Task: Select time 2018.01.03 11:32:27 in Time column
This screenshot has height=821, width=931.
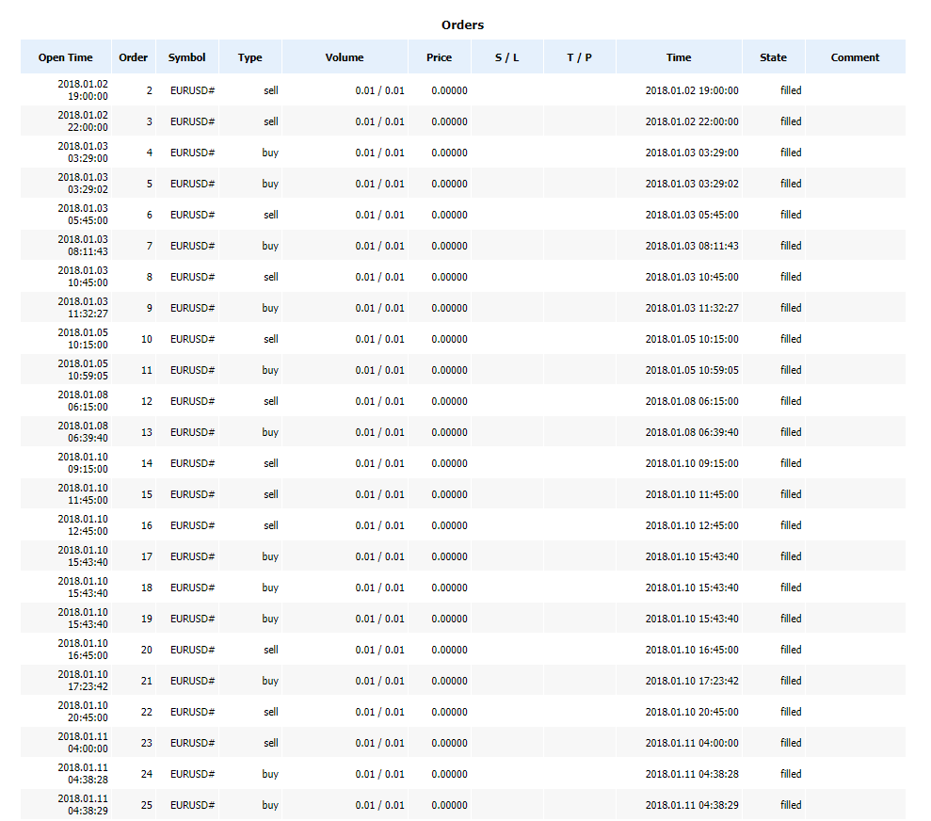Action: (x=692, y=308)
